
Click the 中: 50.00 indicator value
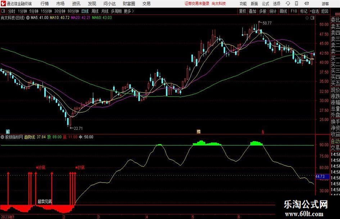[x=86, y=137]
